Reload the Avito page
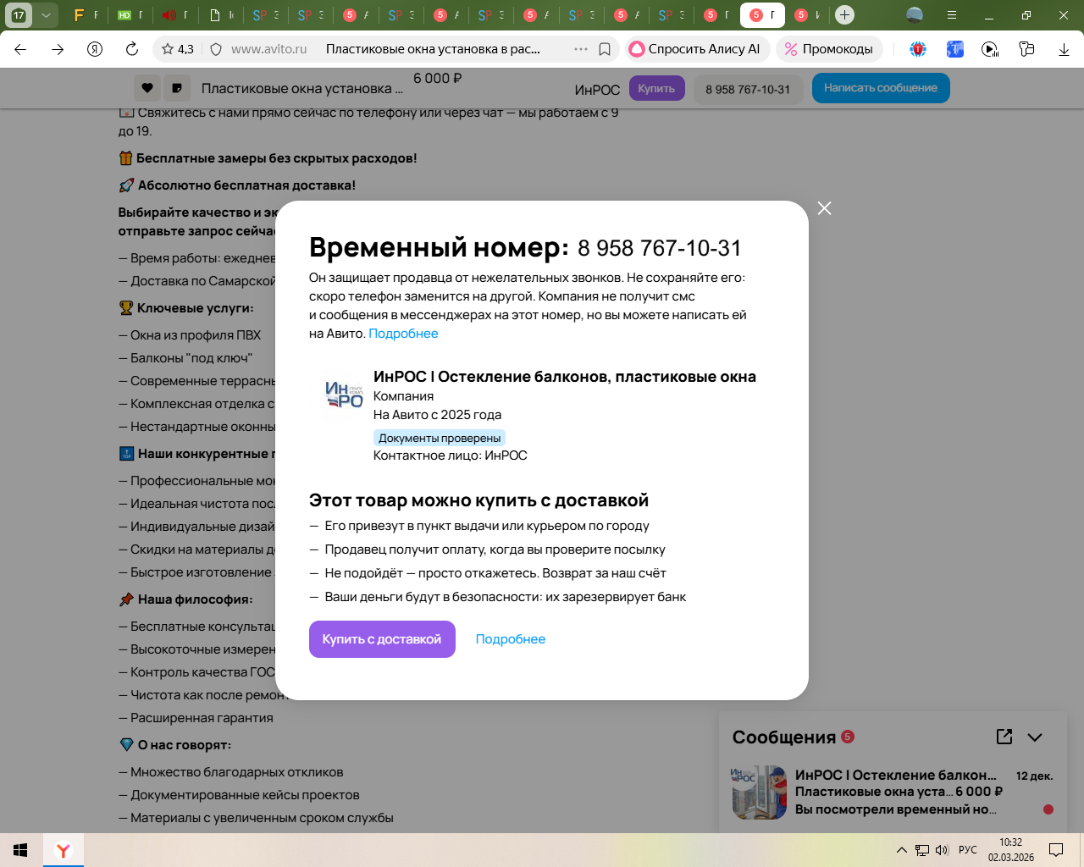The image size is (1084, 867). [132, 49]
